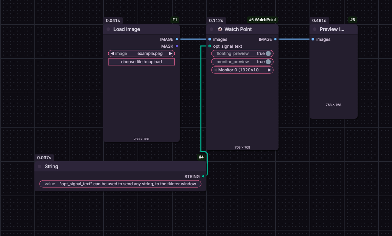
Task: Click the #4 badge on String node
Action: click(x=201, y=157)
